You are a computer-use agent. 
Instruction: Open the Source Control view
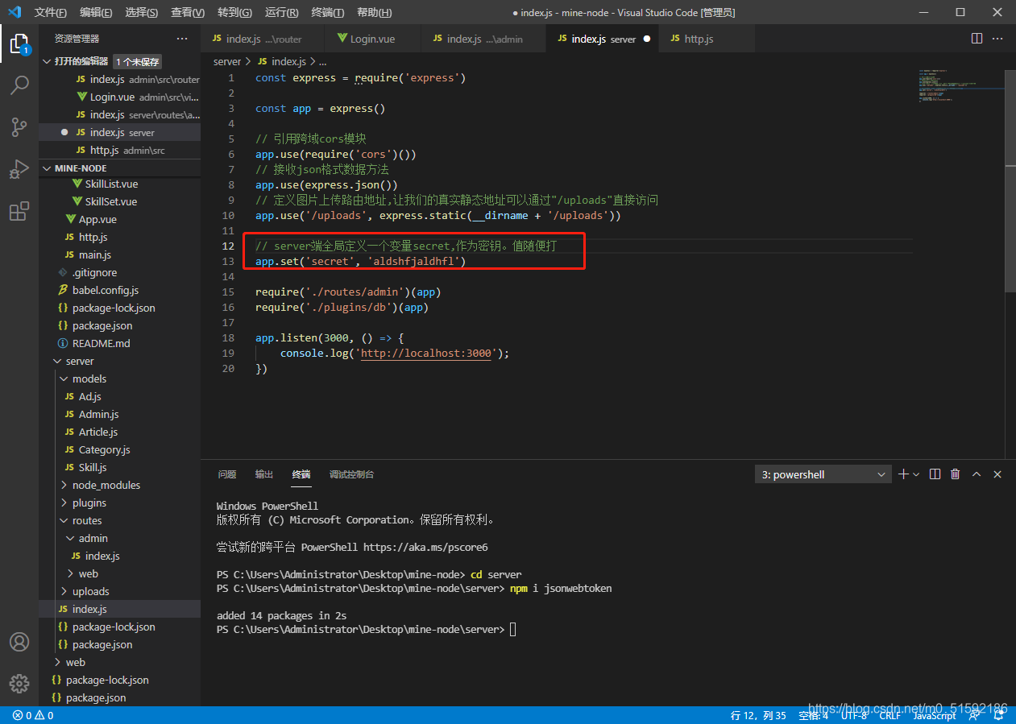point(19,127)
